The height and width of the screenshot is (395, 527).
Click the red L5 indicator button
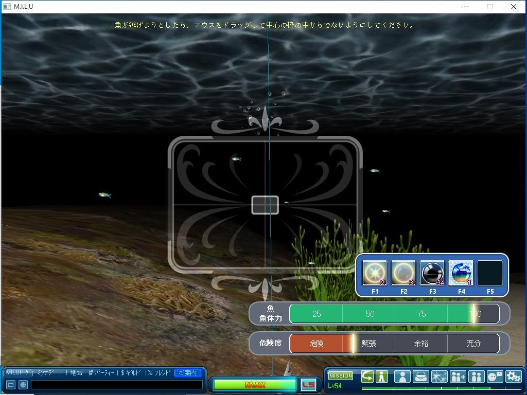(x=308, y=385)
